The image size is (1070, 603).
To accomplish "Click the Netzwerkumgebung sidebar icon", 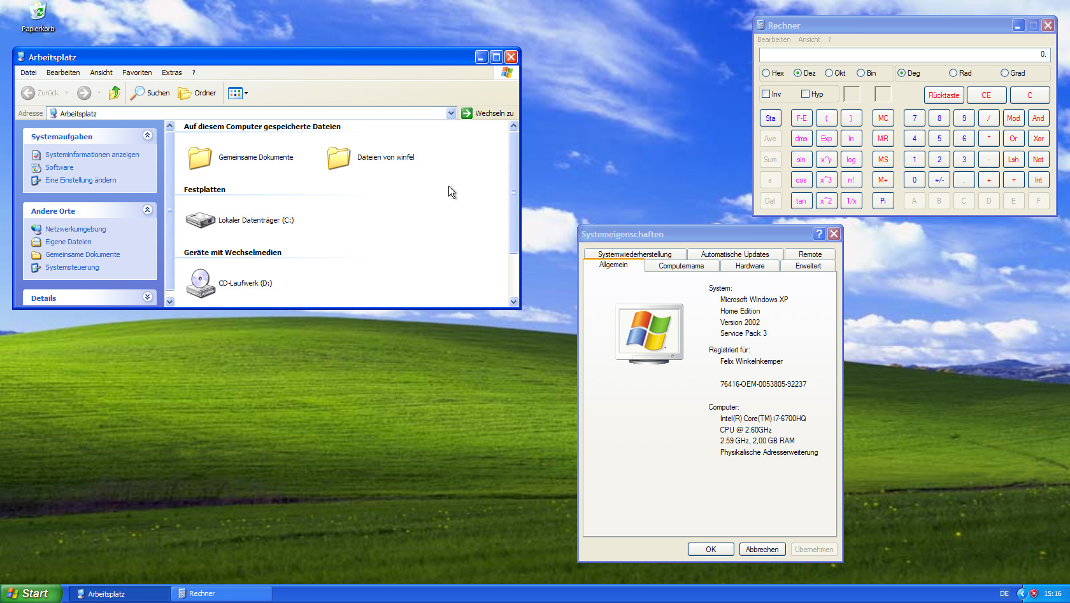I will (x=37, y=228).
